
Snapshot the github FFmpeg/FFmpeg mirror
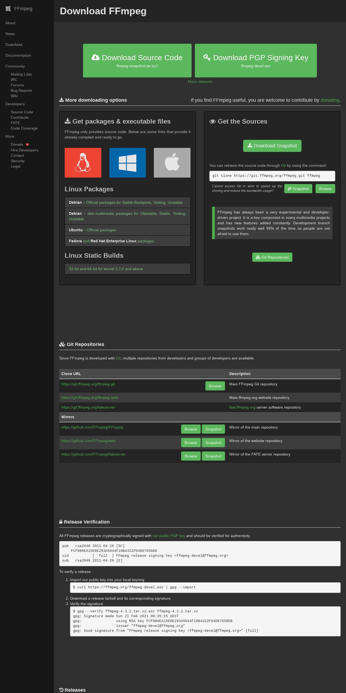point(213,429)
